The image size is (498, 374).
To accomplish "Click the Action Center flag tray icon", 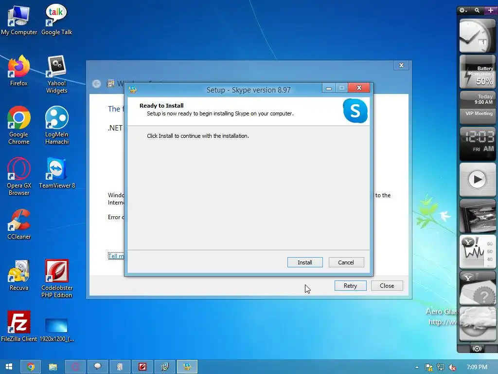I will pyautogui.click(x=429, y=367).
